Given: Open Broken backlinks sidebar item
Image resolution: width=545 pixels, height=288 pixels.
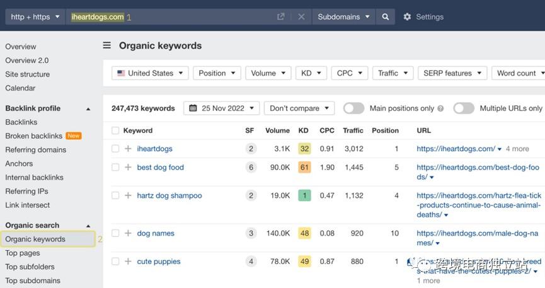Looking at the screenshot, I should click(34, 136).
